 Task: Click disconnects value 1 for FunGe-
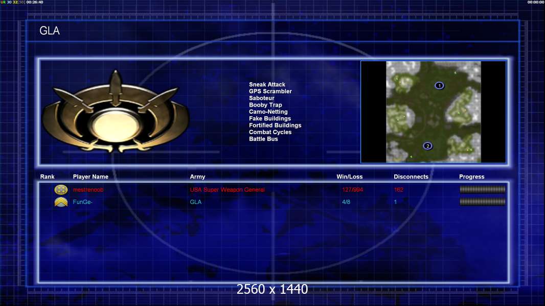click(395, 202)
